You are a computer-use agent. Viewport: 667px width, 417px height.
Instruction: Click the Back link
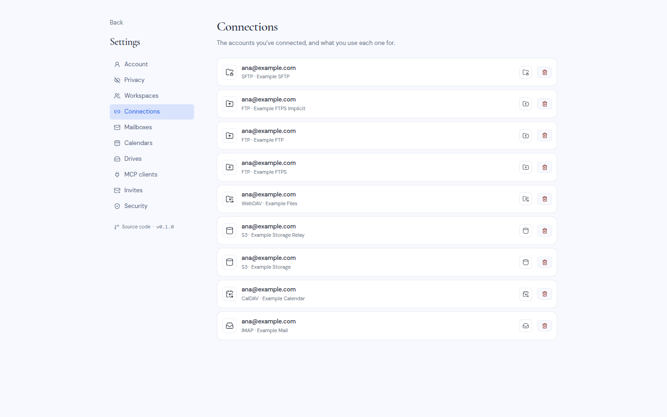[116, 22]
